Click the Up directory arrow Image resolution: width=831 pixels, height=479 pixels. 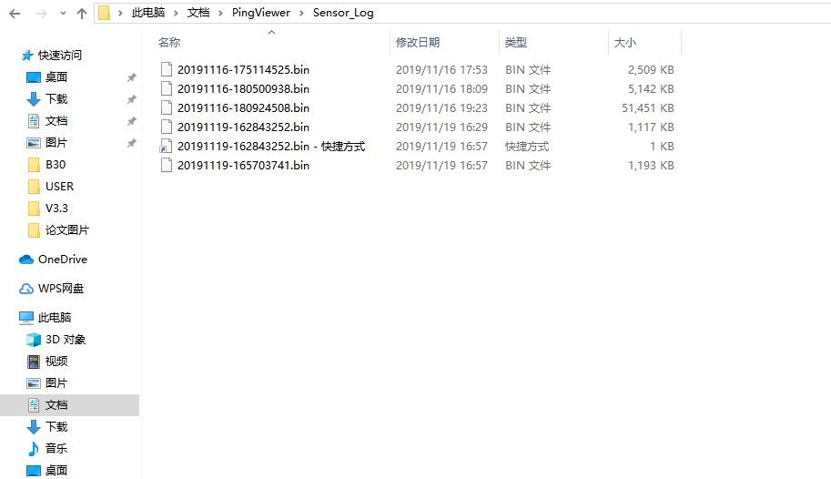click(x=82, y=14)
